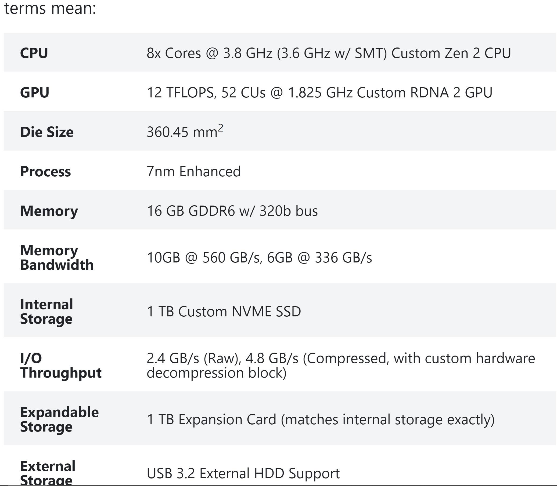This screenshot has width=557, height=486.
Task: Click the I/O Throughput label
Action: point(60,365)
